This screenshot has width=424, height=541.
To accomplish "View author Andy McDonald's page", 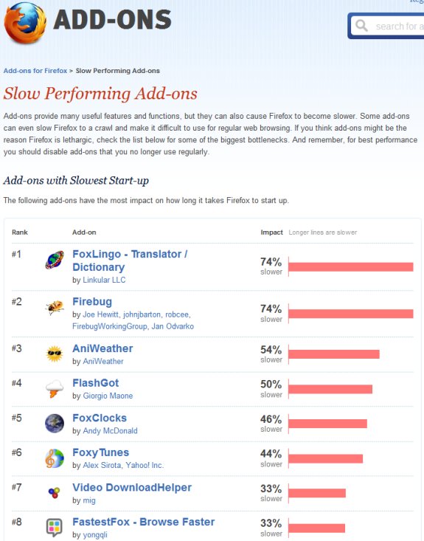I will click(110, 430).
